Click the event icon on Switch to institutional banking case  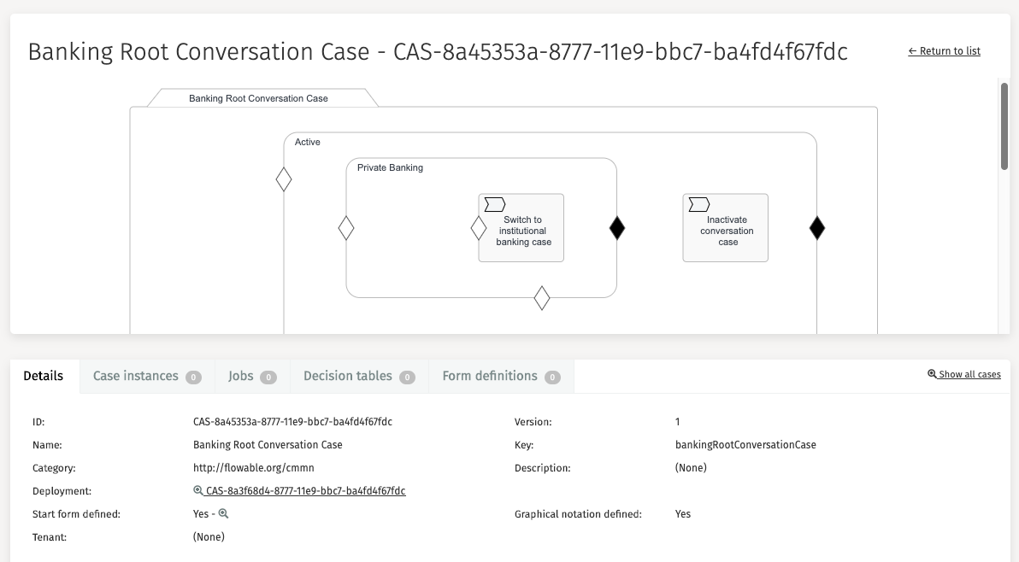pyautogui.click(x=494, y=204)
